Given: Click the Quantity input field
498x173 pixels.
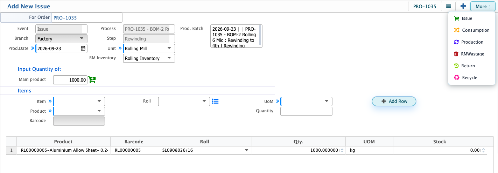Looking at the screenshot, I should [306, 111].
